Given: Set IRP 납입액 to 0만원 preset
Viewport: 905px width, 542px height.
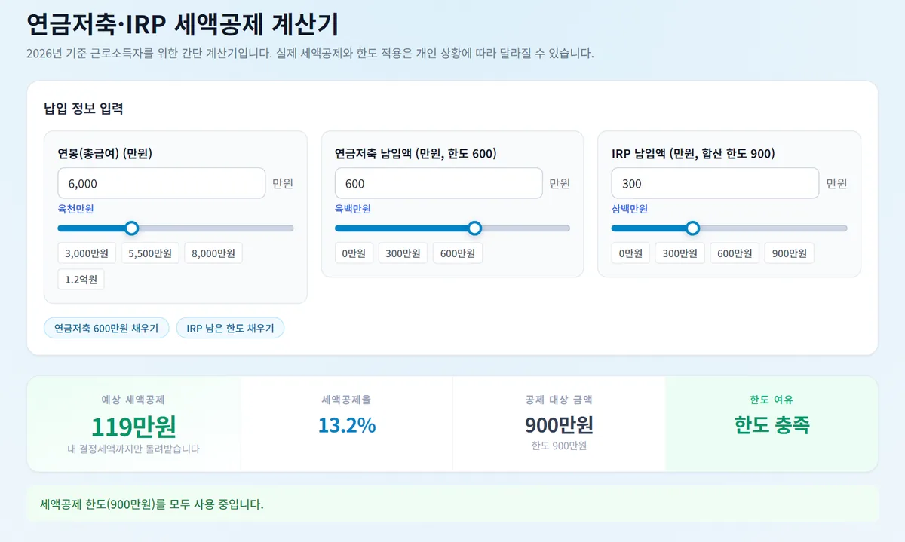Looking at the screenshot, I should coord(630,253).
